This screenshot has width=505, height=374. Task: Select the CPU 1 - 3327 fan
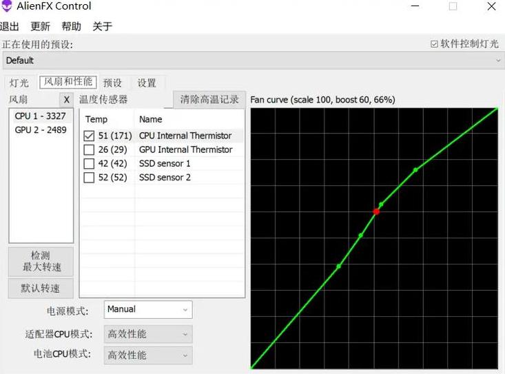point(40,116)
